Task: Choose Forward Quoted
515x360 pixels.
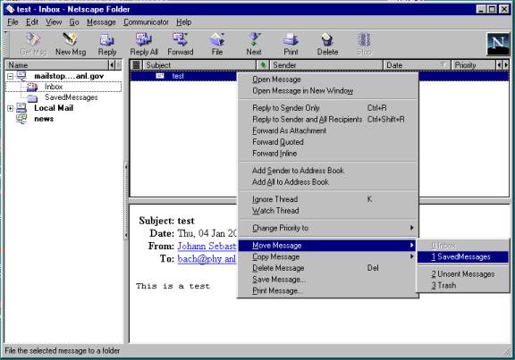Action: 328,142
